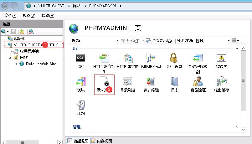The height and width of the screenshot is (144, 252).
Task: Open the CGI feature icon
Action: pos(80,58)
